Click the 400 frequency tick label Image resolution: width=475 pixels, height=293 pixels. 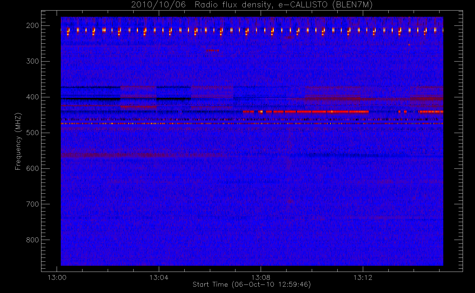[33, 97]
